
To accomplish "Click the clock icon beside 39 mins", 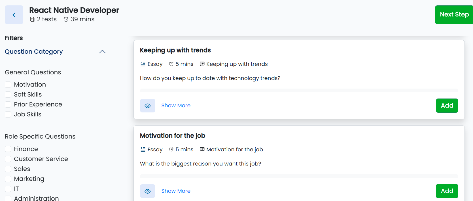I will [66, 19].
